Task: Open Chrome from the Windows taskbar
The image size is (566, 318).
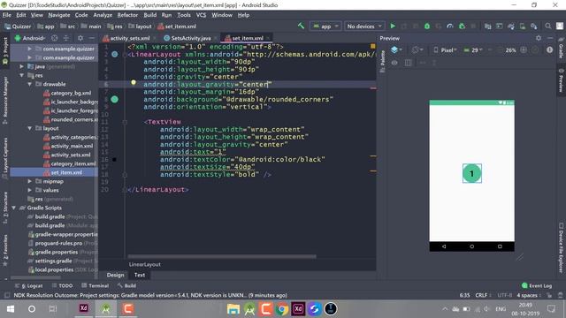Action: pyautogui.click(x=281, y=309)
